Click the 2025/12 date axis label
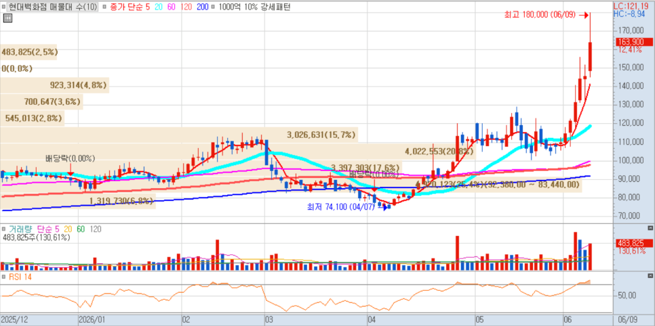The height and width of the screenshot is (326, 655). tap(14, 319)
